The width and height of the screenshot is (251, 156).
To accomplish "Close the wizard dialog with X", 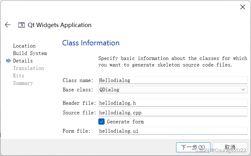I will click(x=243, y=7).
